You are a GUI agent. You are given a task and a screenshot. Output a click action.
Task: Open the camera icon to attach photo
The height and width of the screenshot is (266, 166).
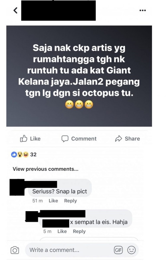tap(15, 250)
